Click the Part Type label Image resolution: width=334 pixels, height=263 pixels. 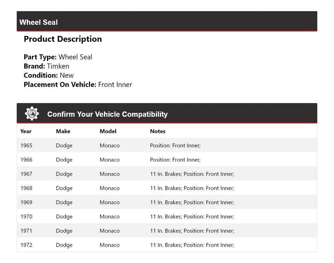(x=40, y=57)
